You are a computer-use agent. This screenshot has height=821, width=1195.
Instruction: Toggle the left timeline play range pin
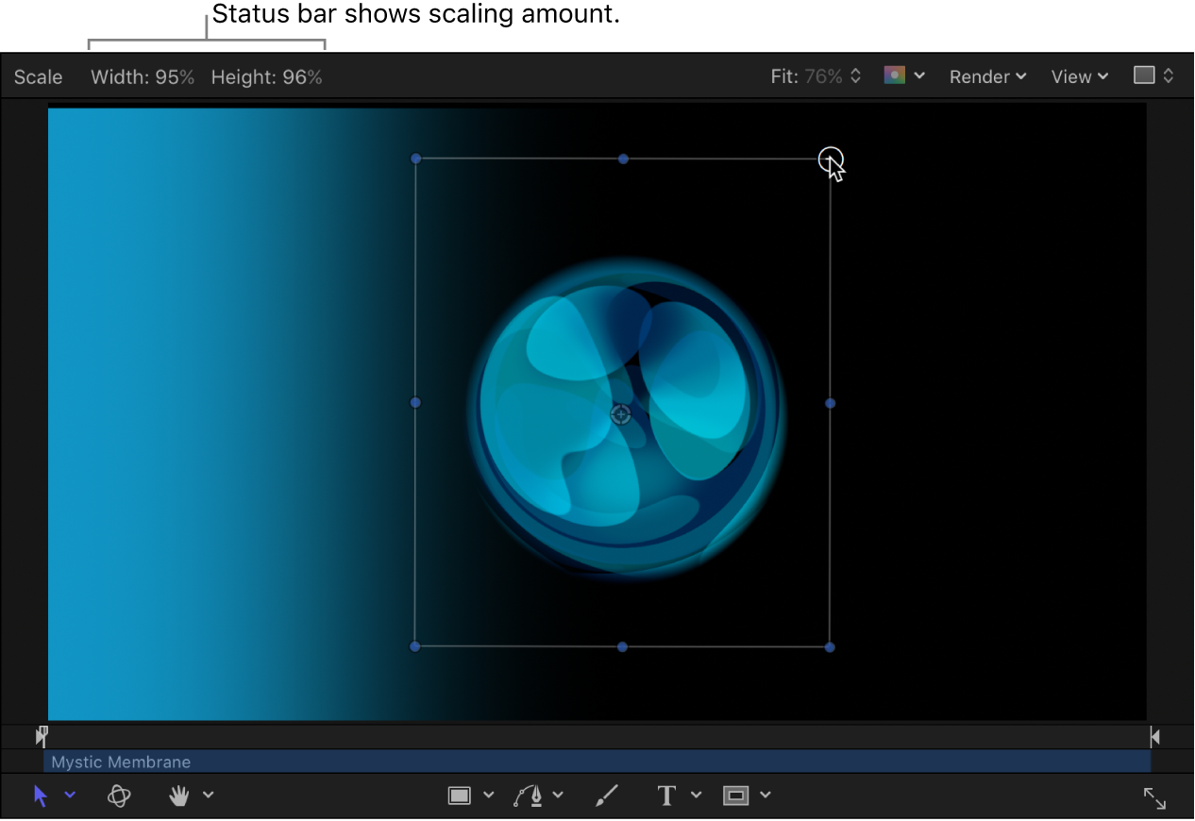click(x=42, y=735)
